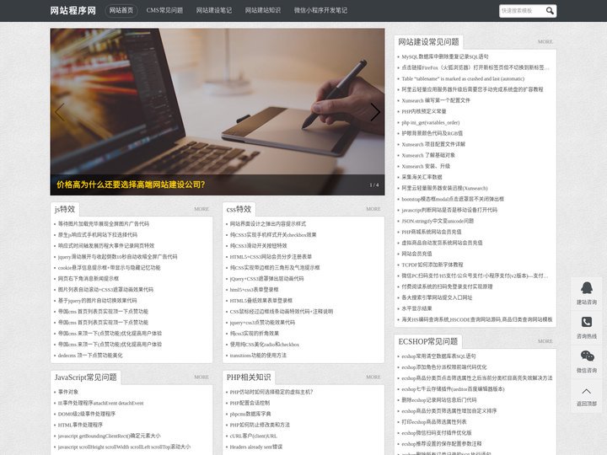The width and height of the screenshot is (607, 455).
Task: Open 网站界面设计之弹出内容提示样式 link
Action: 268,223
